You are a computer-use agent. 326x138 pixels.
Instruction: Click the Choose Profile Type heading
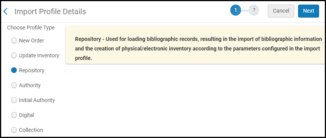point(31,28)
